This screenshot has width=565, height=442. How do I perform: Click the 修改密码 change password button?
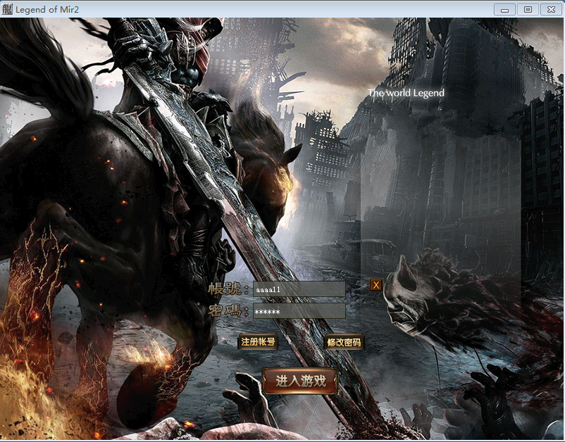point(344,342)
